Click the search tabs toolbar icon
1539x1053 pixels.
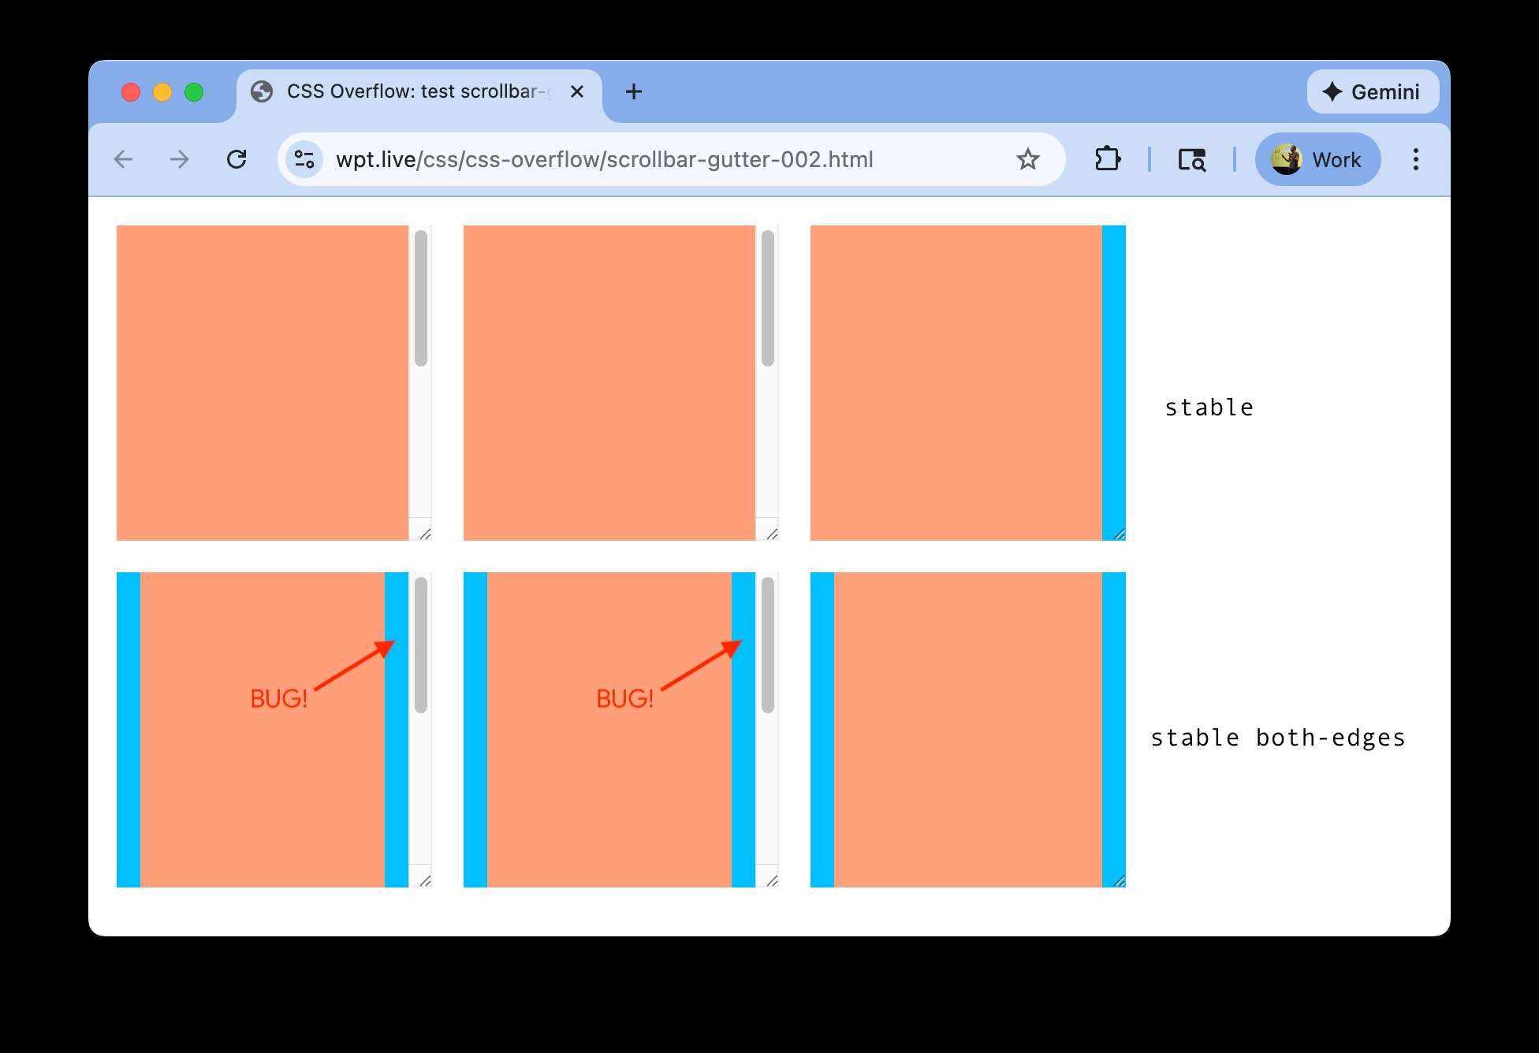tap(1191, 160)
